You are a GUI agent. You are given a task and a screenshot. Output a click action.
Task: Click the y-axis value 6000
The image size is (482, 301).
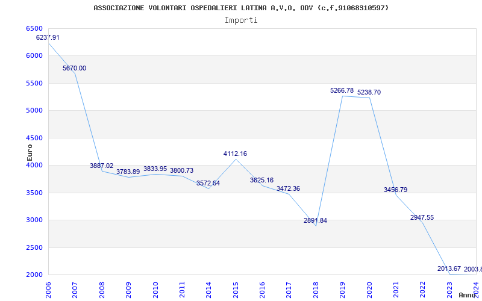34,56
